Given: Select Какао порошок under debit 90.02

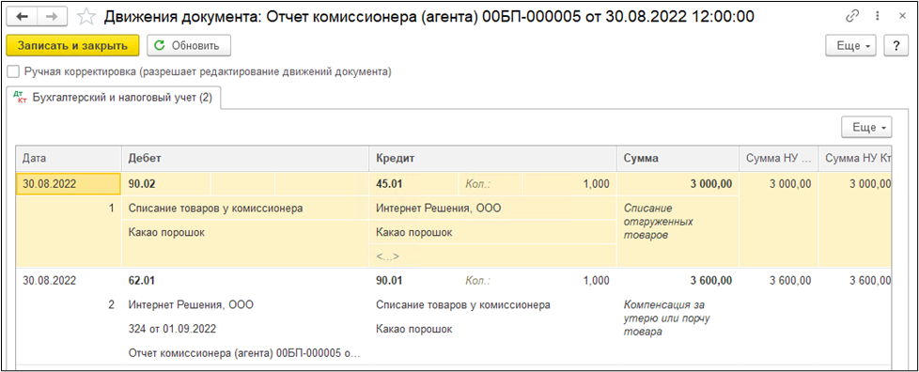Looking at the screenshot, I should (x=245, y=232).
